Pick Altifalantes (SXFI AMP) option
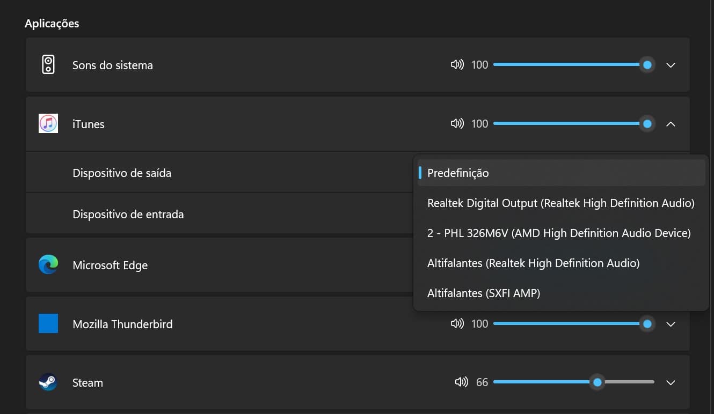714x414 pixels. pyautogui.click(x=484, y=293)
